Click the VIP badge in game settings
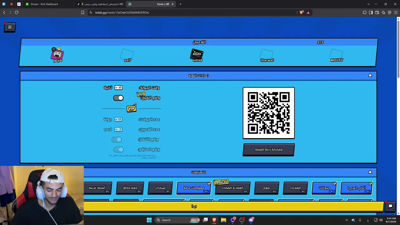Screen dimensions: 400x225 click(x=131, y=108)
